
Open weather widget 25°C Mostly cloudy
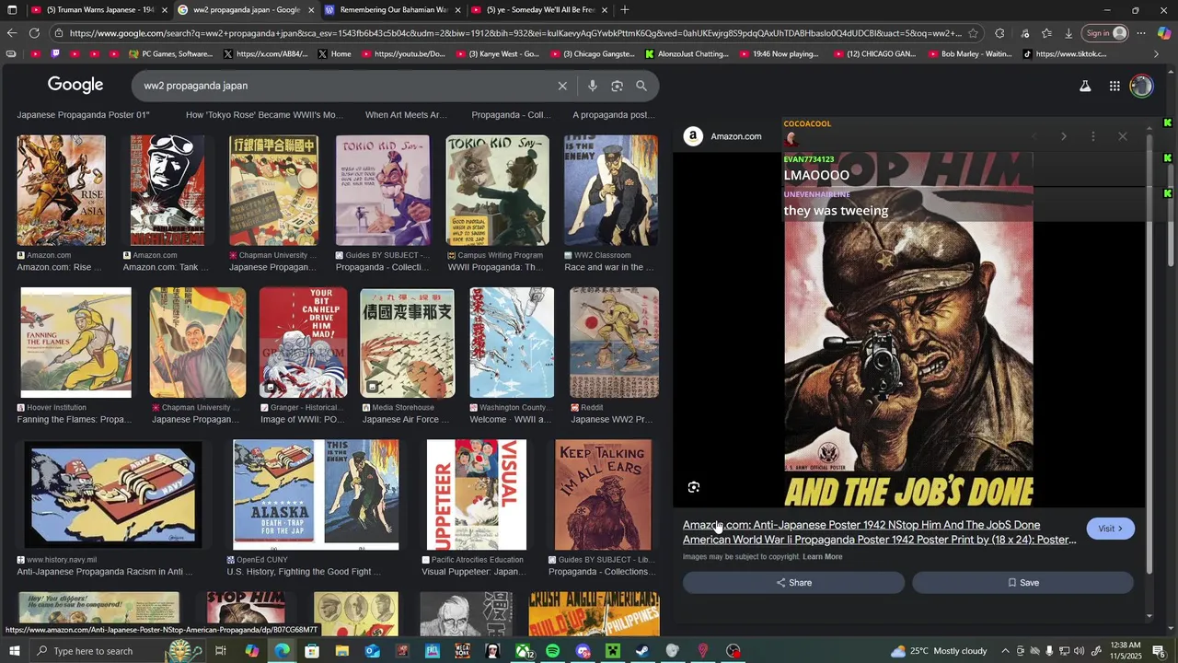click(x=940, y=651)
